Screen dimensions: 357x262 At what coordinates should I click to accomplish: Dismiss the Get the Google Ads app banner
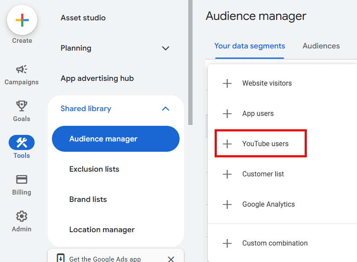coord(171,259)
